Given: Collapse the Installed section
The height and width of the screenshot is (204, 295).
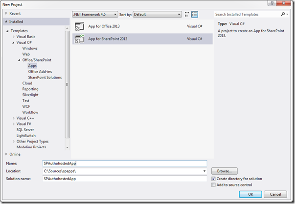Looking at the screenshot, I should pyautogui.click(x=6, y=21).
